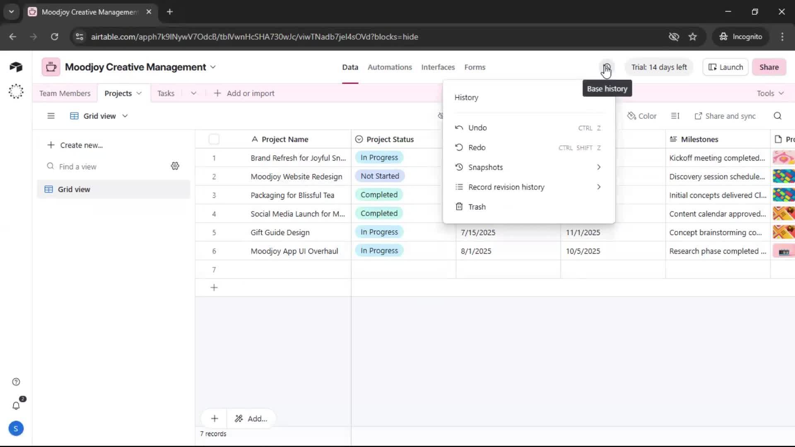795x447 pixels.
Task: Close the Moodjoy Creative Management tab
Action: 149,12
